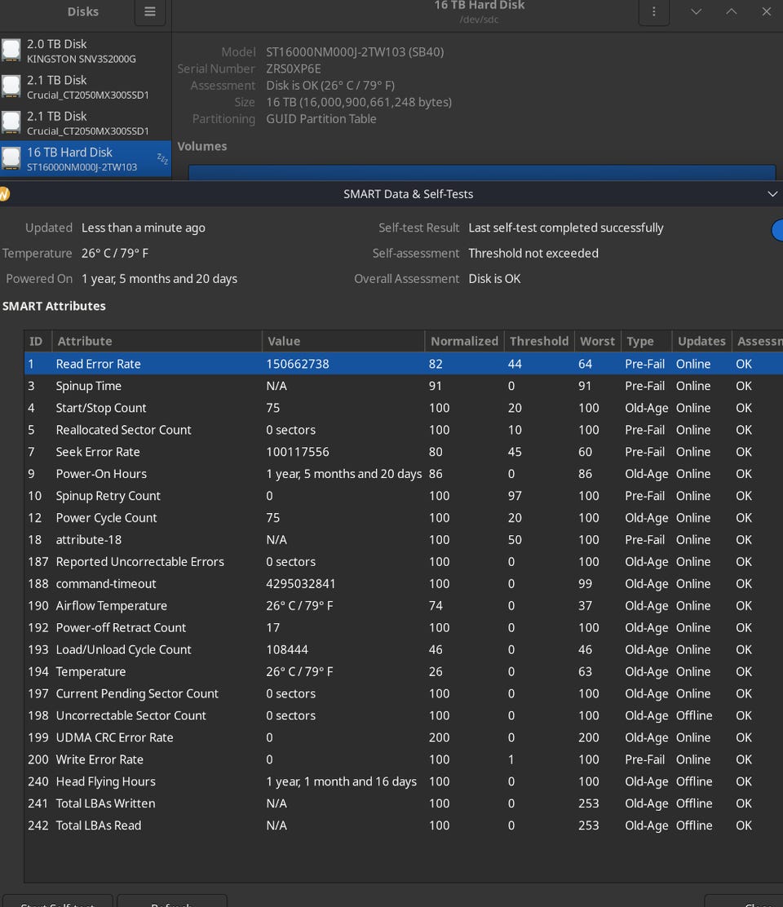Image resolution: width=783 pixels, height=907 pixels.
Task: Open the drive options three-dot menu
Action: tap(654, 11)
